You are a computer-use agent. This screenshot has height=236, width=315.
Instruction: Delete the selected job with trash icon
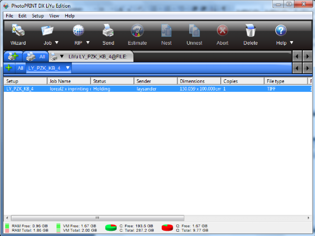pos(250,31)
